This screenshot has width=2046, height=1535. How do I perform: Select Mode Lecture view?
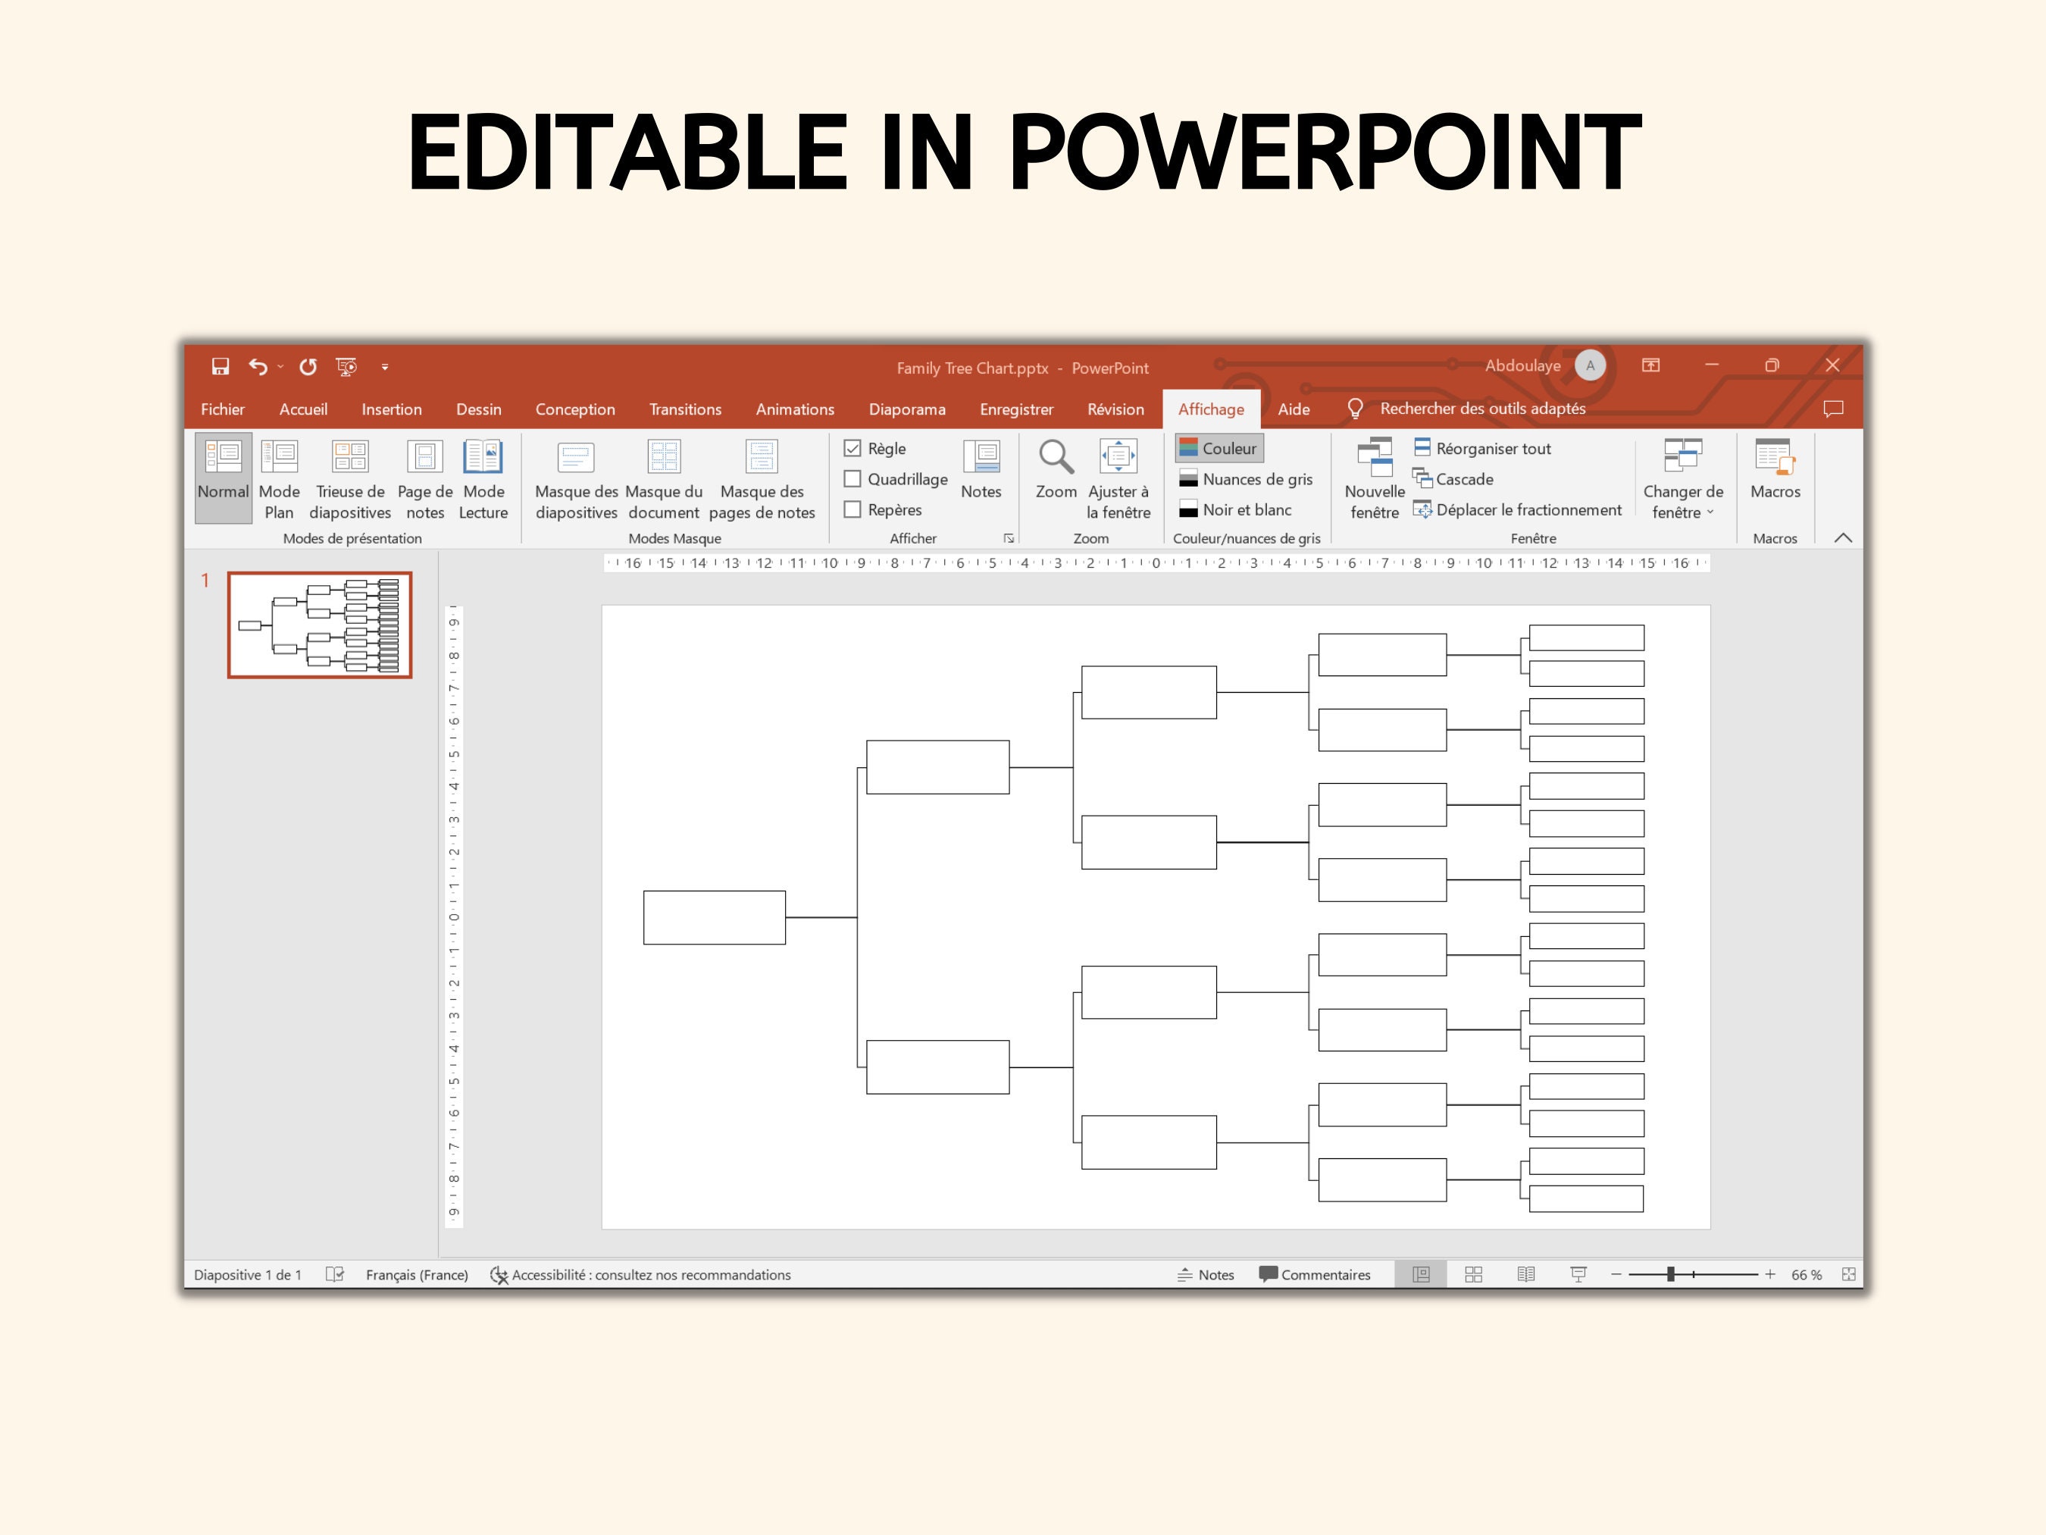tap(483, 480)
